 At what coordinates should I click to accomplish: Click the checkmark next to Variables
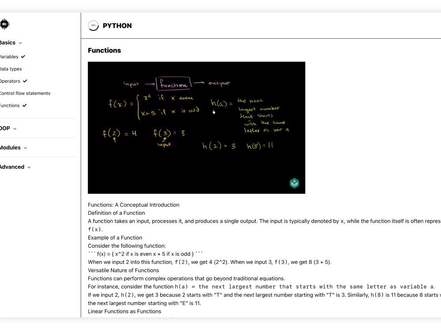(x=23, y=57)
